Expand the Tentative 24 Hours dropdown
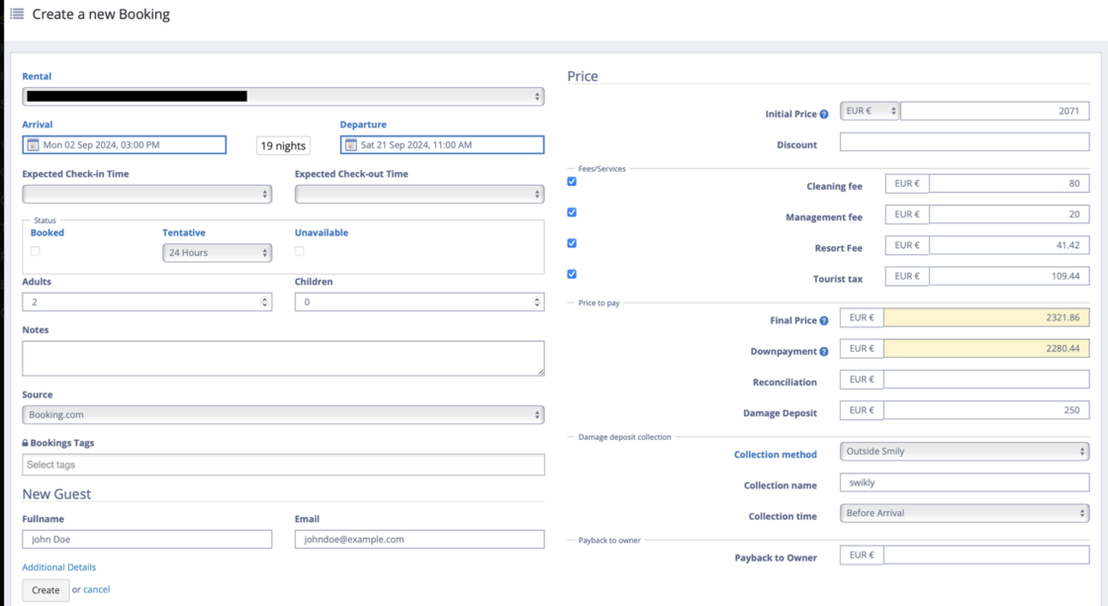This screenshot has height=606, width=1108. [x=217, y=253]
